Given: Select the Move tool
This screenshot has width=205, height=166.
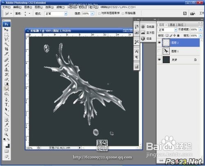Looking at the screenshot, I should (x=6, y=30).
